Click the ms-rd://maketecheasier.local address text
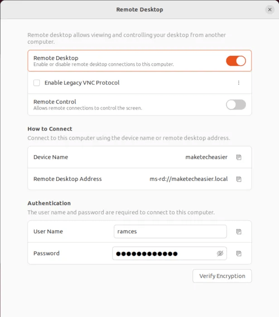This screenshot has height=317, width=279. tap(188, 179)
